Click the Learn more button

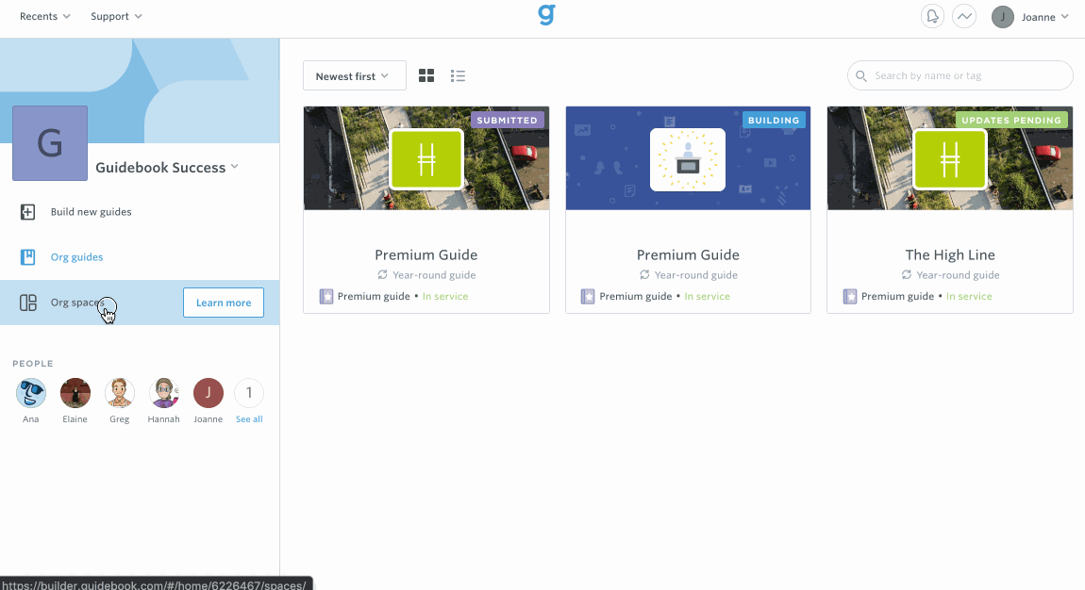tap(223, 303)
